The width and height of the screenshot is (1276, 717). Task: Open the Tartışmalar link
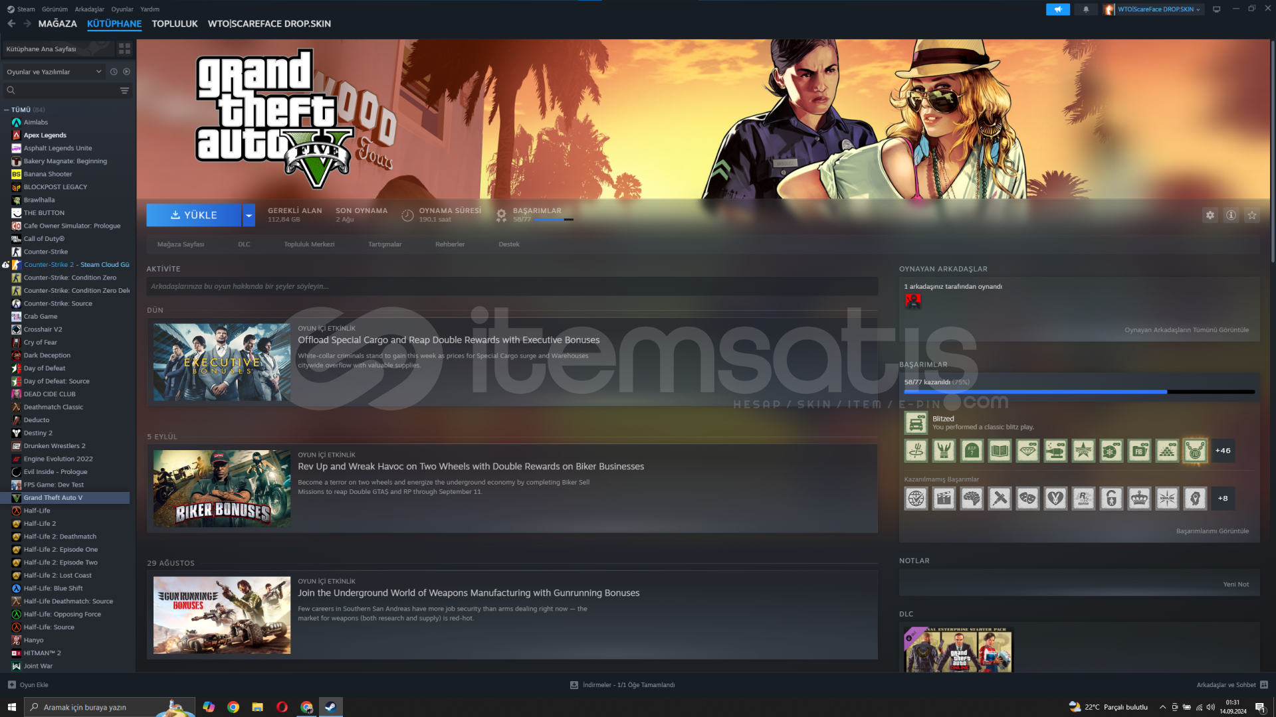click(385, 244)
